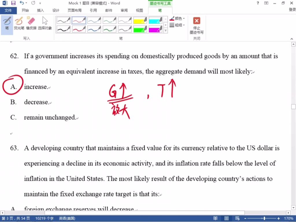296x222 pixels.
Task: Open the pen Thickness (粗细) dropdown
Action: point(177,25)
